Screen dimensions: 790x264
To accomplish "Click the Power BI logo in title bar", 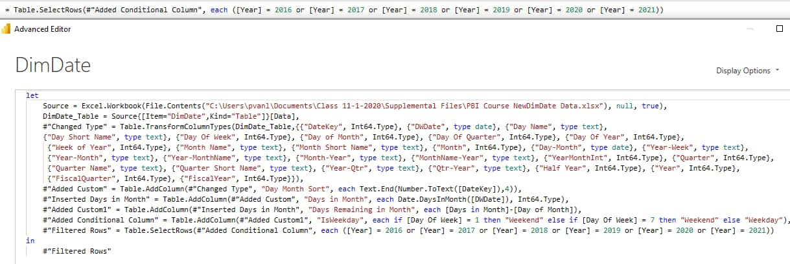I will point(6,29).
